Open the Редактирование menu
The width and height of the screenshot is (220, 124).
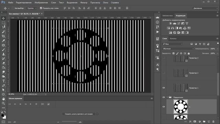tap(24, 2)
